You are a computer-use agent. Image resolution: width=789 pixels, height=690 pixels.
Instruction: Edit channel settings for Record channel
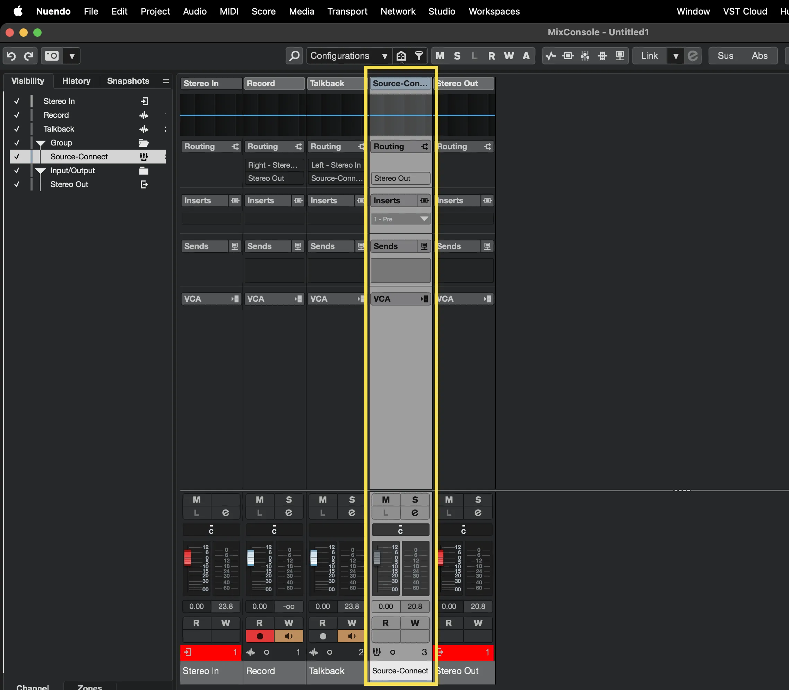[x=288, y=513]
